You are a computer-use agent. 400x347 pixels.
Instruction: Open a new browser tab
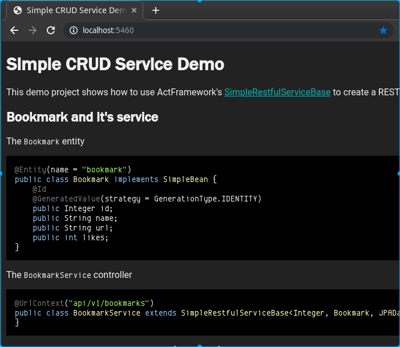click(156, 10)
